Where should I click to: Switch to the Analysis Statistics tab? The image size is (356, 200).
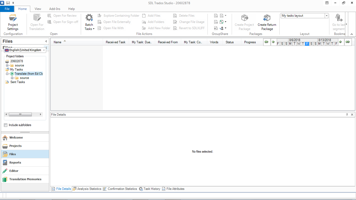click(87, 189)
